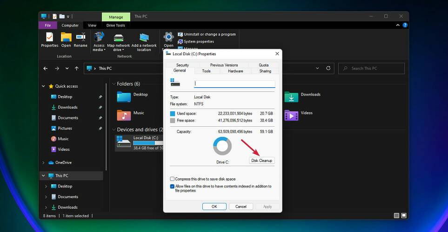This screenshot has width=448, height=232.
Task: Click Uninstall or change a program
Action: (207, 34)
